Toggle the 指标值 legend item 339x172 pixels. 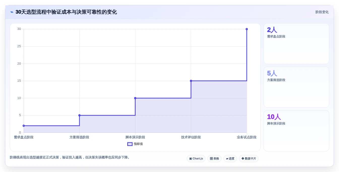tap(135, 144)
